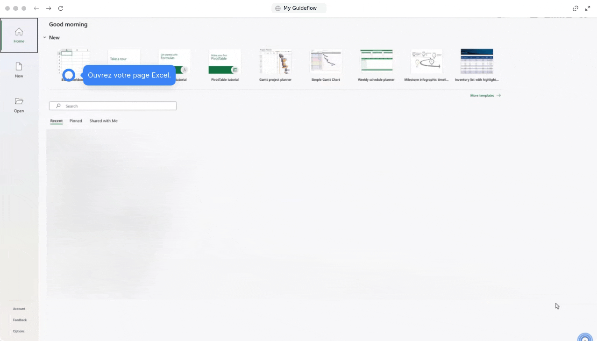Screen dimensions: 597x341
Task: Click the Search input field
Action: click(113, 106)
